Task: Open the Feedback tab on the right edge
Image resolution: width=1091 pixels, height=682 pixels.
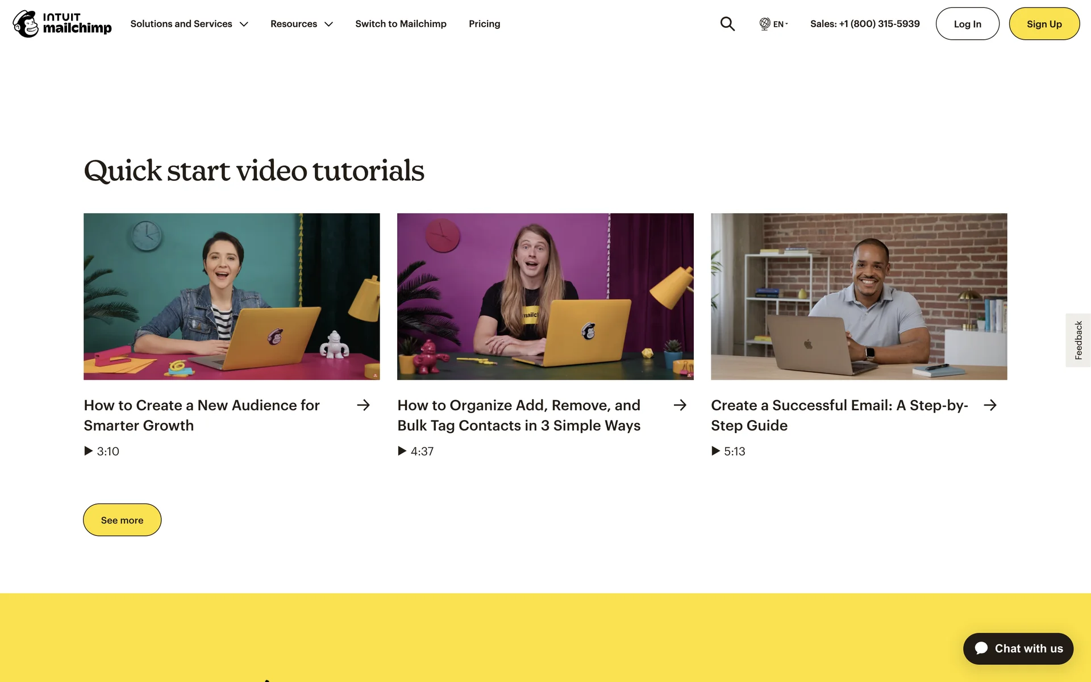Action: (x=1078, y=339)
